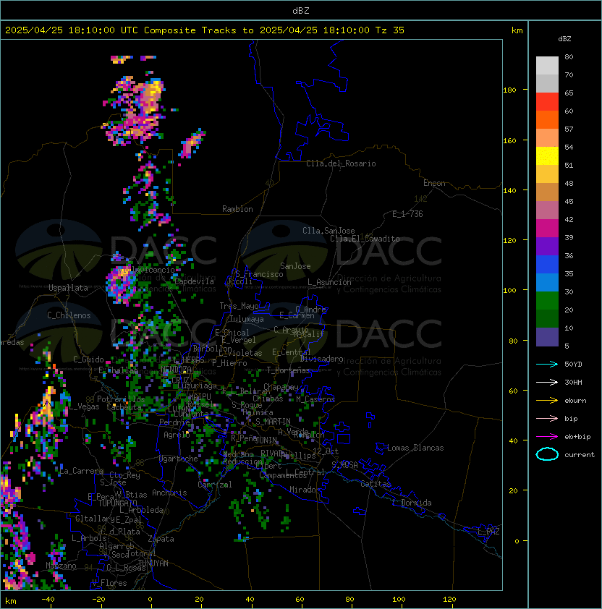Select the 'Zapata' place label
This screenshot has width=602, height=609.
(x=161, y=539)
